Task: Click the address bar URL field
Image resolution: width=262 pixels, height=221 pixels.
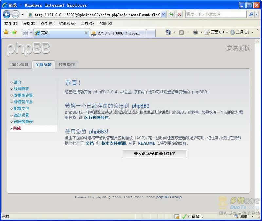Action: point(95,15)
